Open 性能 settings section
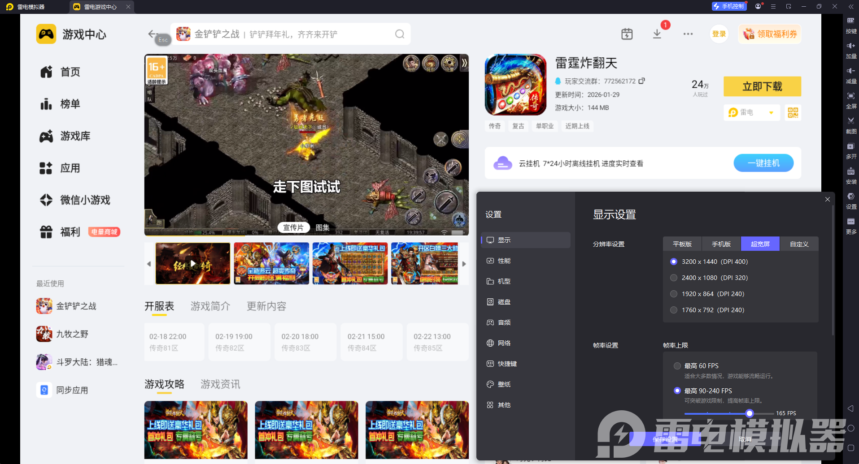 [526, 261]
